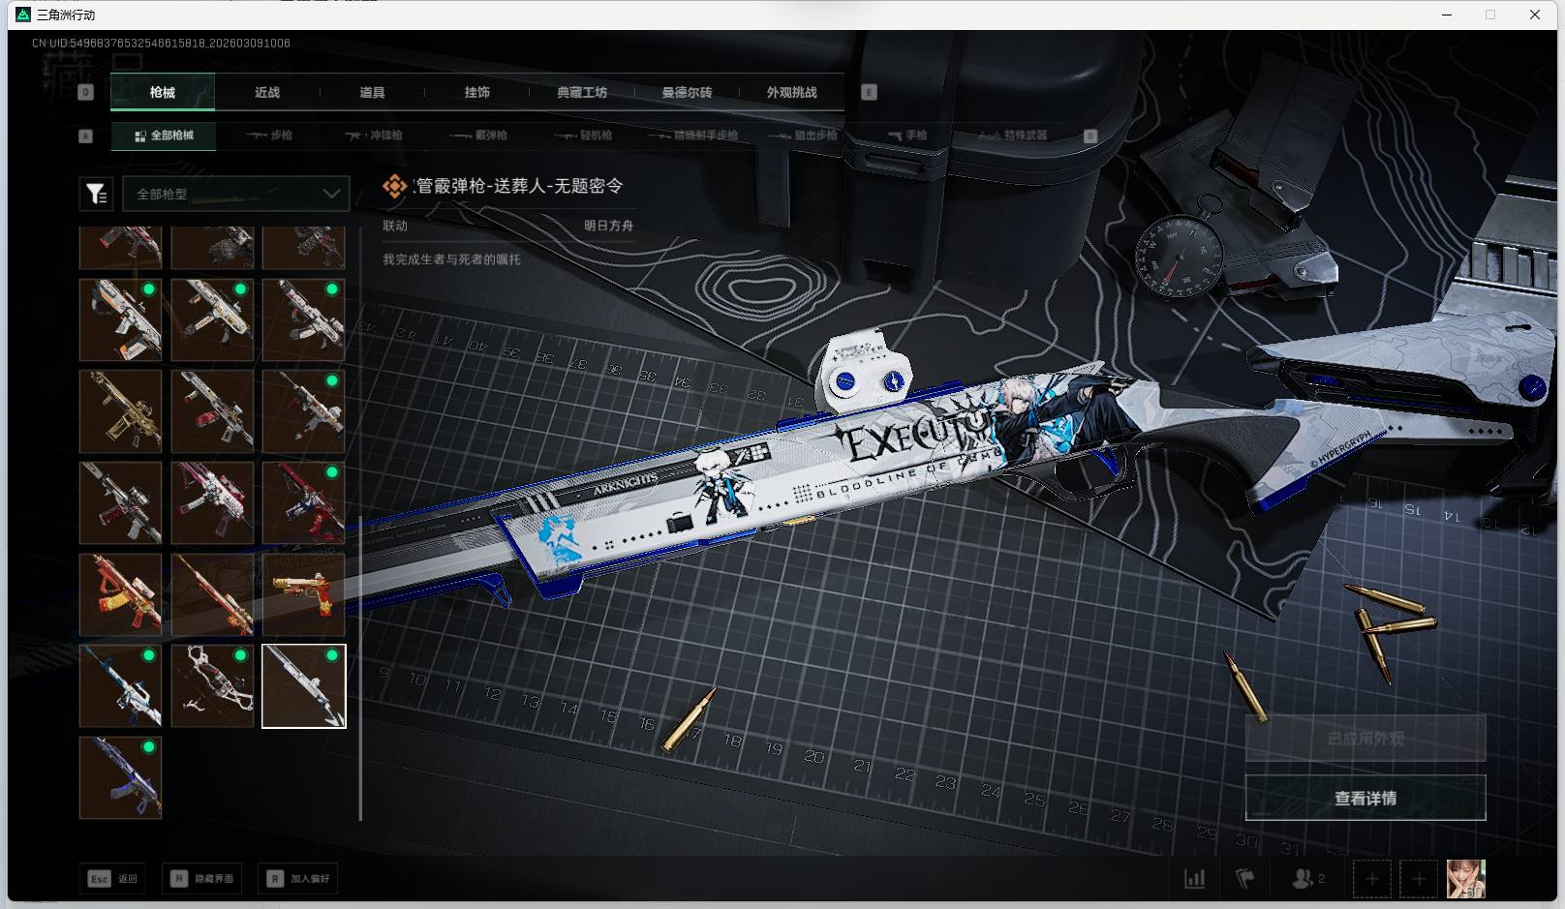Viewport: 1565px width, 909px height.
Task: Select the 冲锋枪 submachine gun category
Action: (x=374, y=136)
